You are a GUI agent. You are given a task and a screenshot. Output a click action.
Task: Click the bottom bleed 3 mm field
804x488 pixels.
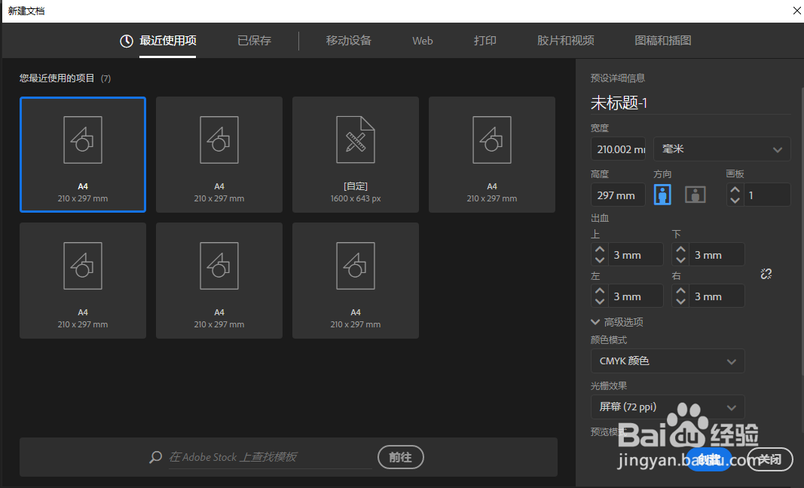pyautogui.click(x=717, y=254)
